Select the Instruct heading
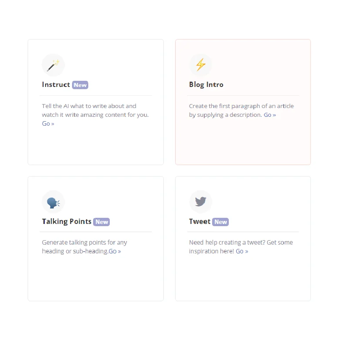The width and height of the screenshot is (339, 339). pos(56,85)
